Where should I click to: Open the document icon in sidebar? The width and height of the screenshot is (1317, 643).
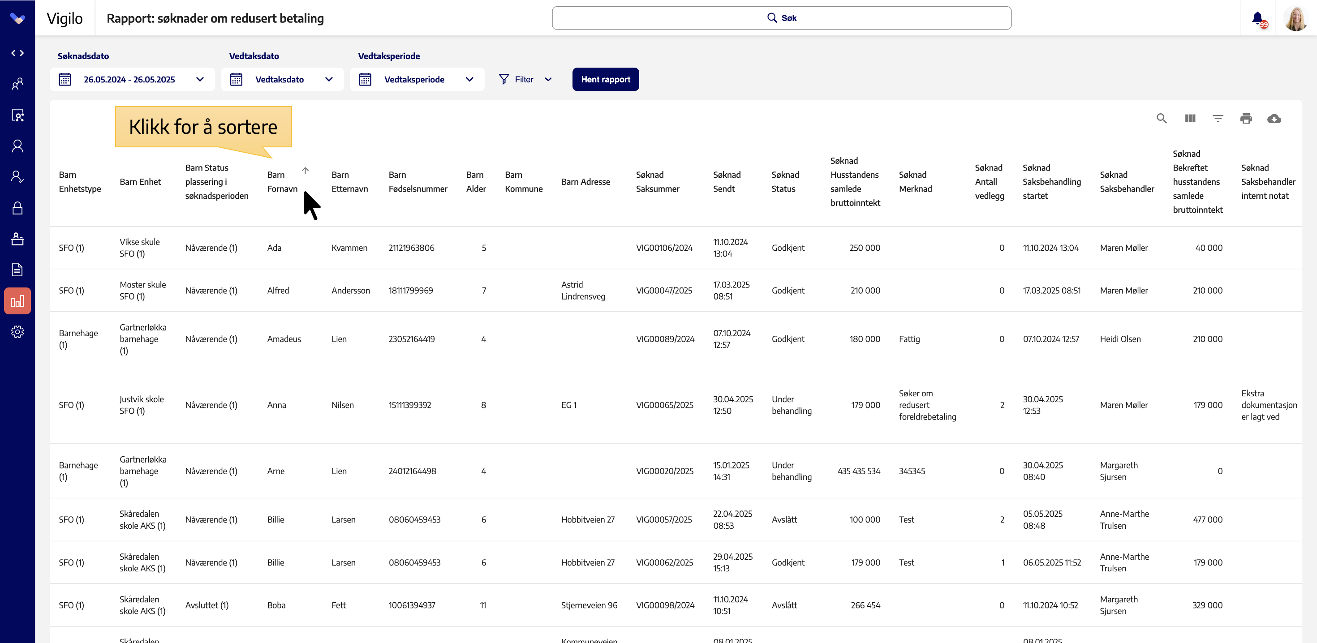pos(17,270)
